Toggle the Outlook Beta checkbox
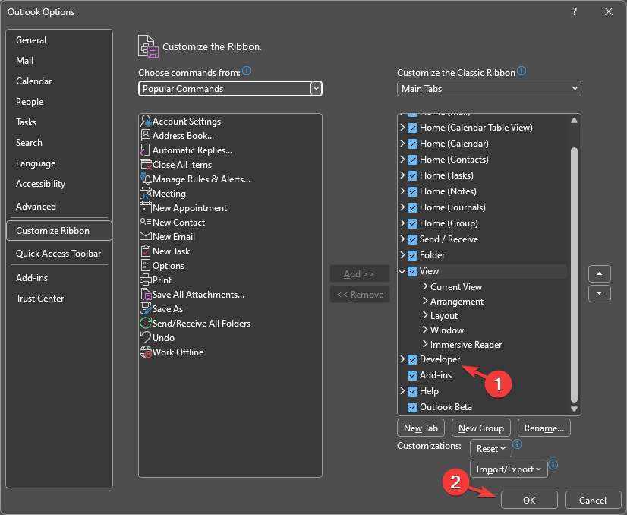 (412, 407)
